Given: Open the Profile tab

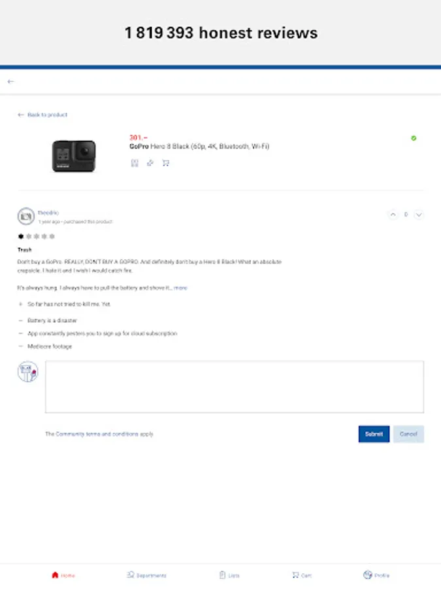Looking at the screenshot, I should [x=376, y=575].
